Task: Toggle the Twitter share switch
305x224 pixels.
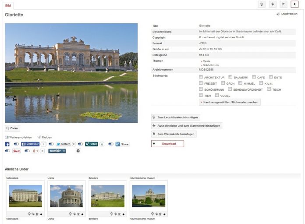Action: coord(51,144)
